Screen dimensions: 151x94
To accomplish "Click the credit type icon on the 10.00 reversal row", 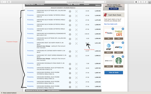I will [70, 69].
